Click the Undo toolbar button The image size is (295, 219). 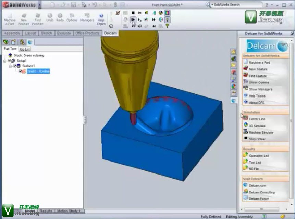coord(50,17)
